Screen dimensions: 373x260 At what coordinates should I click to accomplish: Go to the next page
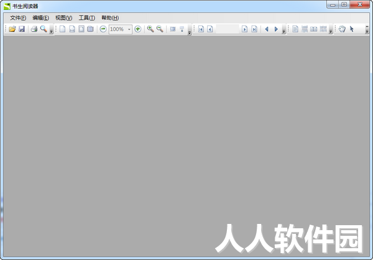244,29
